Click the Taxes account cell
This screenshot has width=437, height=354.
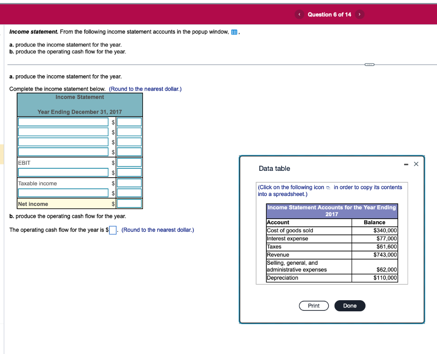[x=309, y=247]
